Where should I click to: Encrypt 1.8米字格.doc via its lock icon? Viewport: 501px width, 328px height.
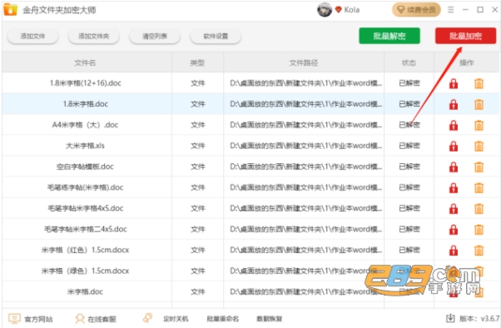(x=454, y=104)
